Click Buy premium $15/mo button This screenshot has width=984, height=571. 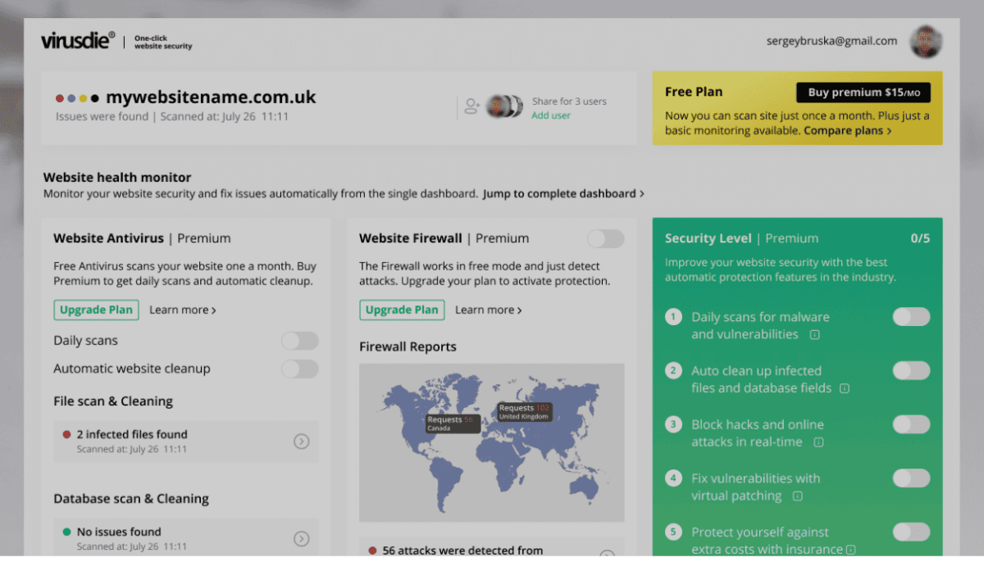pyautogui.click(x=863, y=93)
